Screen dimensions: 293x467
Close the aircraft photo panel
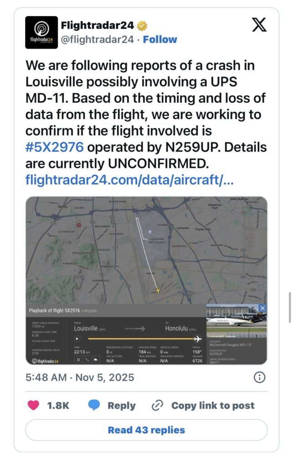coord(262,309)
